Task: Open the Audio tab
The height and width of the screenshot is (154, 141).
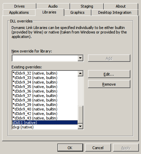Action: [53, 6]
